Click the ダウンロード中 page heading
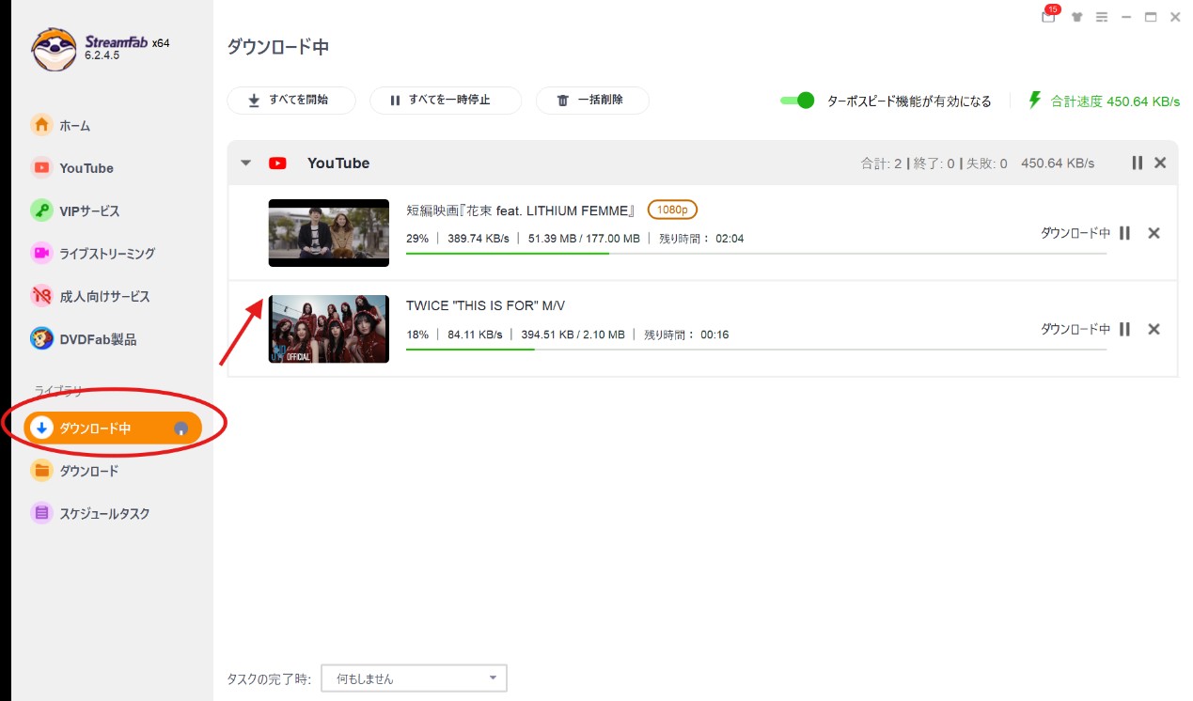 (278, 47)
